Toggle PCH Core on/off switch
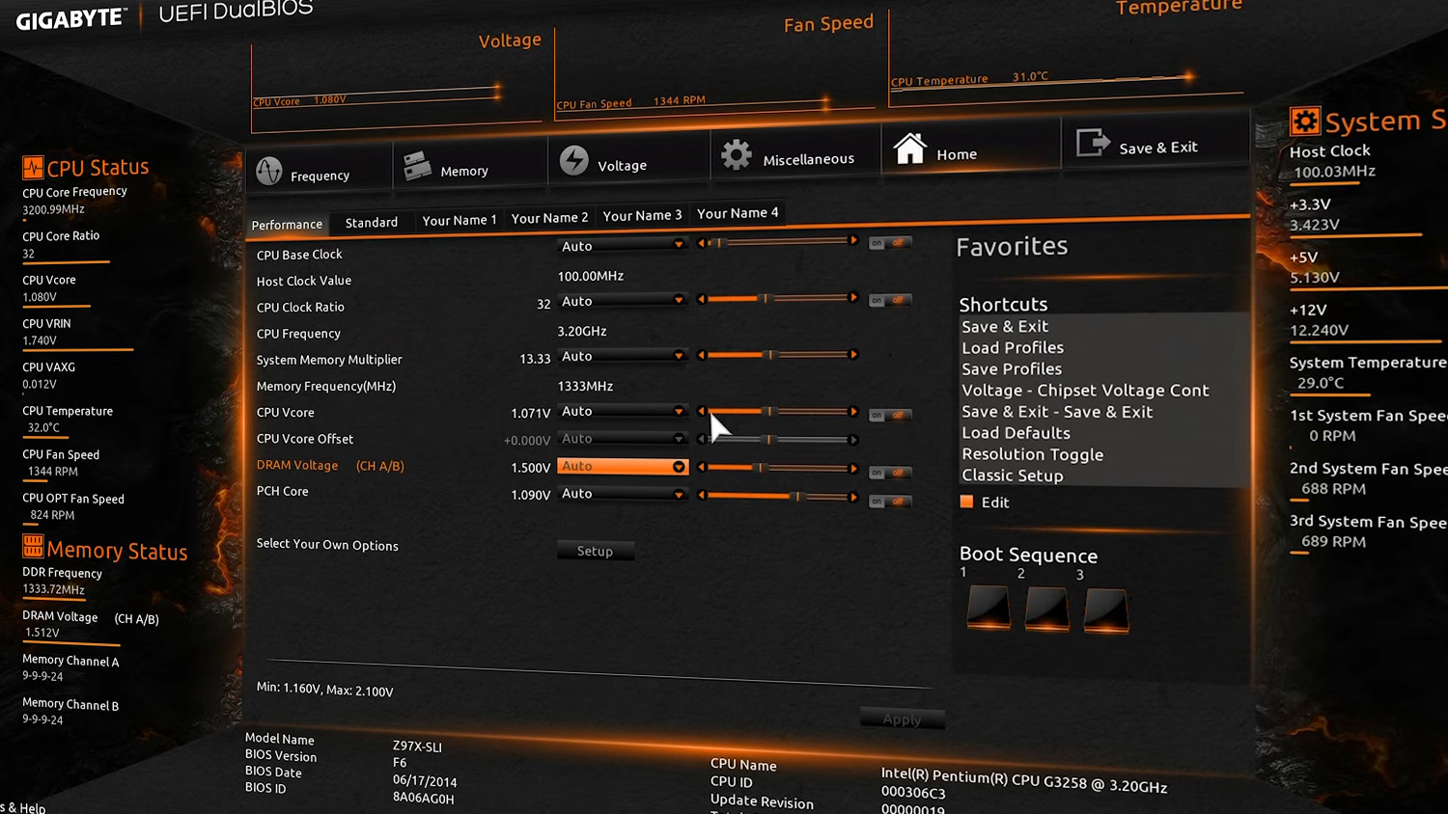Viewport: 1448px width, 814px height. (x=888, y=502)
